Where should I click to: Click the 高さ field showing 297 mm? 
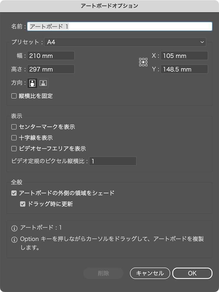pyautogui.click(x=51, y=69)
